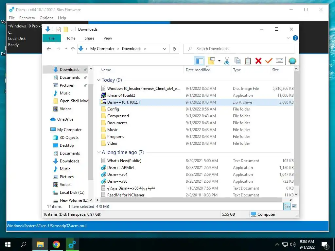Toggle the navigation pane toolbar icon
The height and width of the screenshot is (251, 335).
199,61
